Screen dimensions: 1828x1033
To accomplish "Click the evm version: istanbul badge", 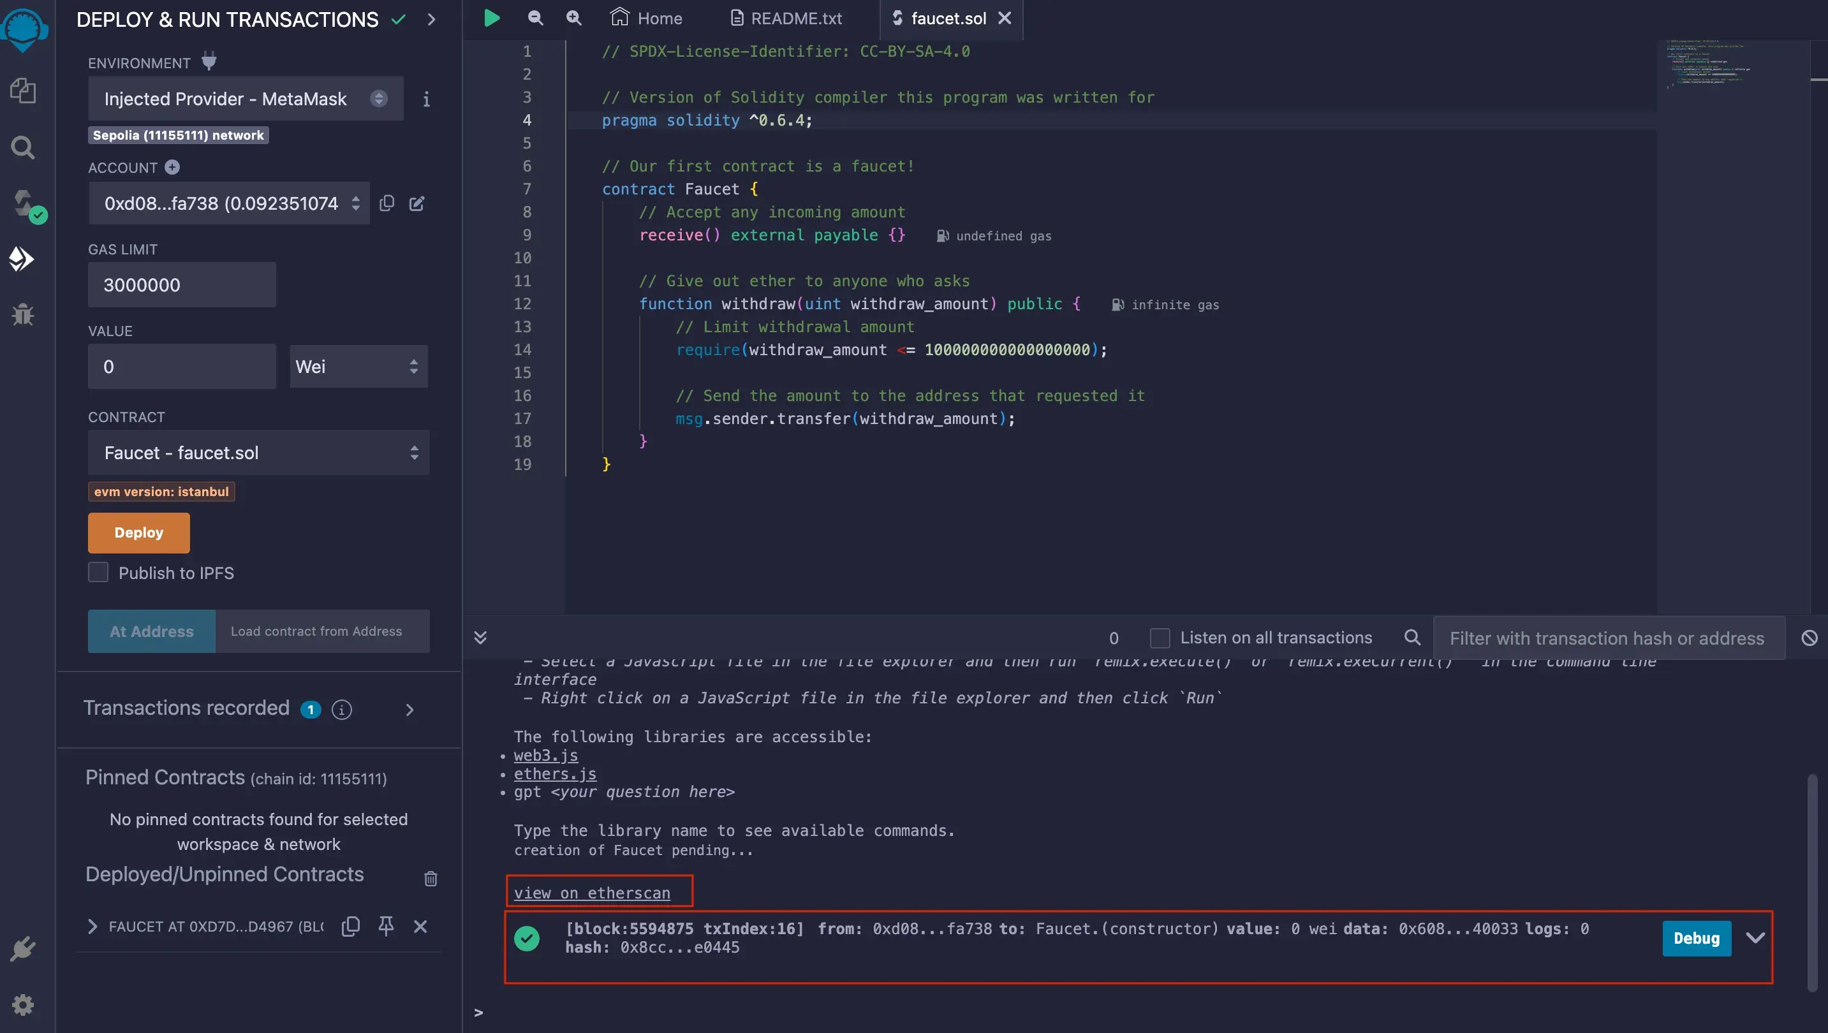I will 161,491.
